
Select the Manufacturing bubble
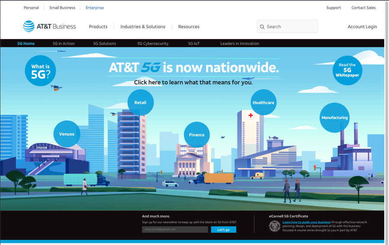click(x=334, y=118)
